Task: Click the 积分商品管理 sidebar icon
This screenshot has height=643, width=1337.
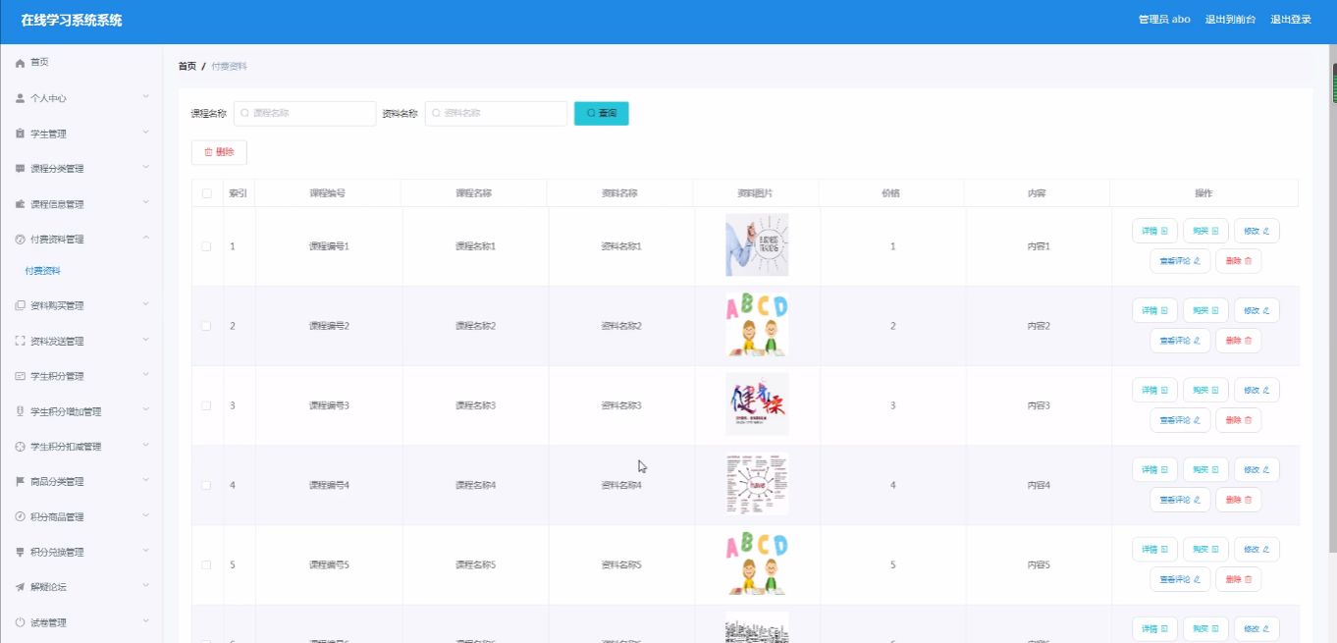Action: [x=20, y=516]
